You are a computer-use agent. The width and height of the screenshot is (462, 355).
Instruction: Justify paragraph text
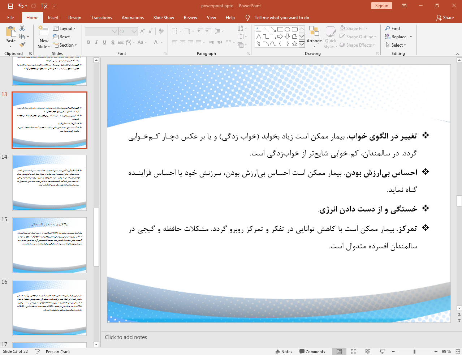point(199,42)
